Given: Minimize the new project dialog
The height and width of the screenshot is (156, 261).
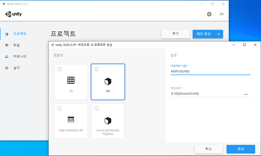Looking at the screenshot, I should click(234, 45).
